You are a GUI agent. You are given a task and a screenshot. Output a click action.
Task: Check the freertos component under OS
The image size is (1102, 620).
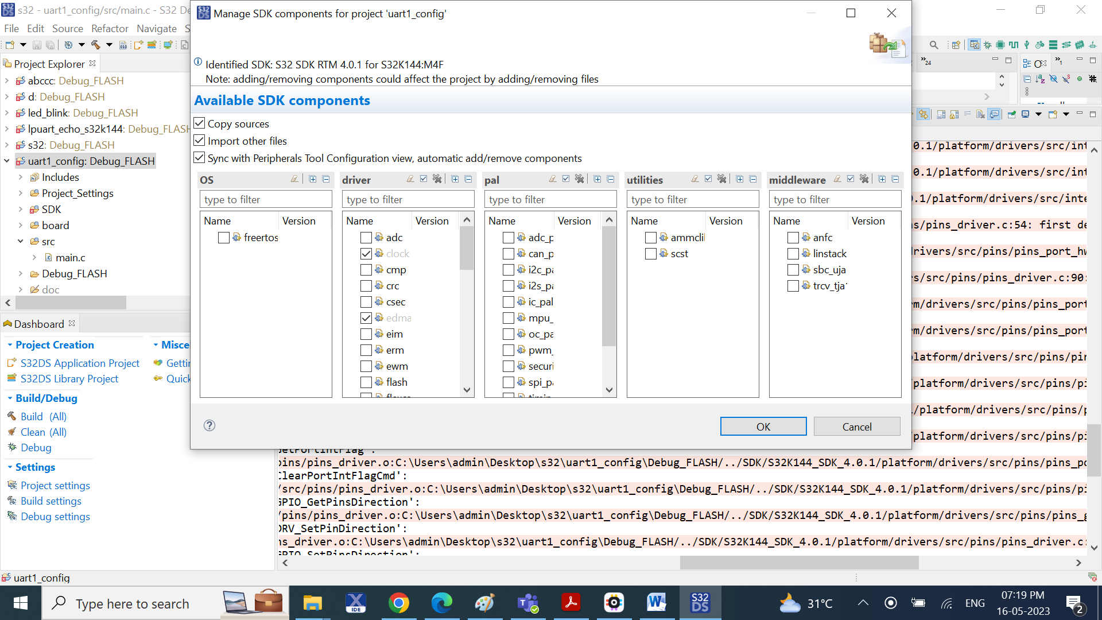coord(224,237)
